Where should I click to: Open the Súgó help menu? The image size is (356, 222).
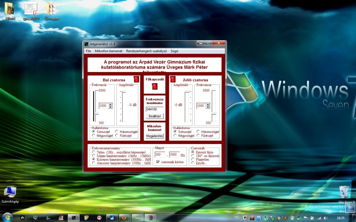[175, 51]
